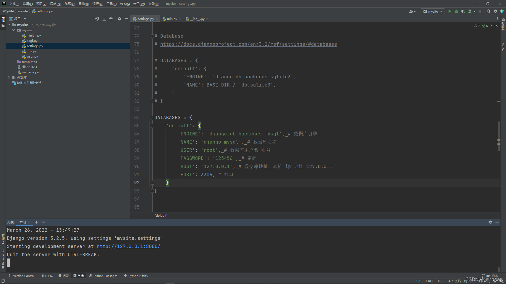Open IDE settings gear in toolbar
The height and width of the screenshot is (284, 506).
pos(495,11)
